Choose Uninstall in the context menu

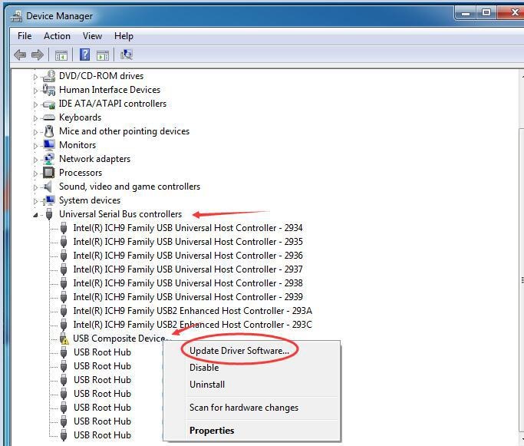[x=207, y=385]
